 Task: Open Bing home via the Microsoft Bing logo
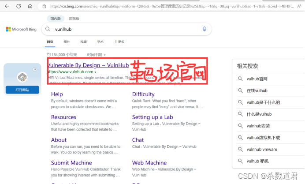tap(21, 29)
